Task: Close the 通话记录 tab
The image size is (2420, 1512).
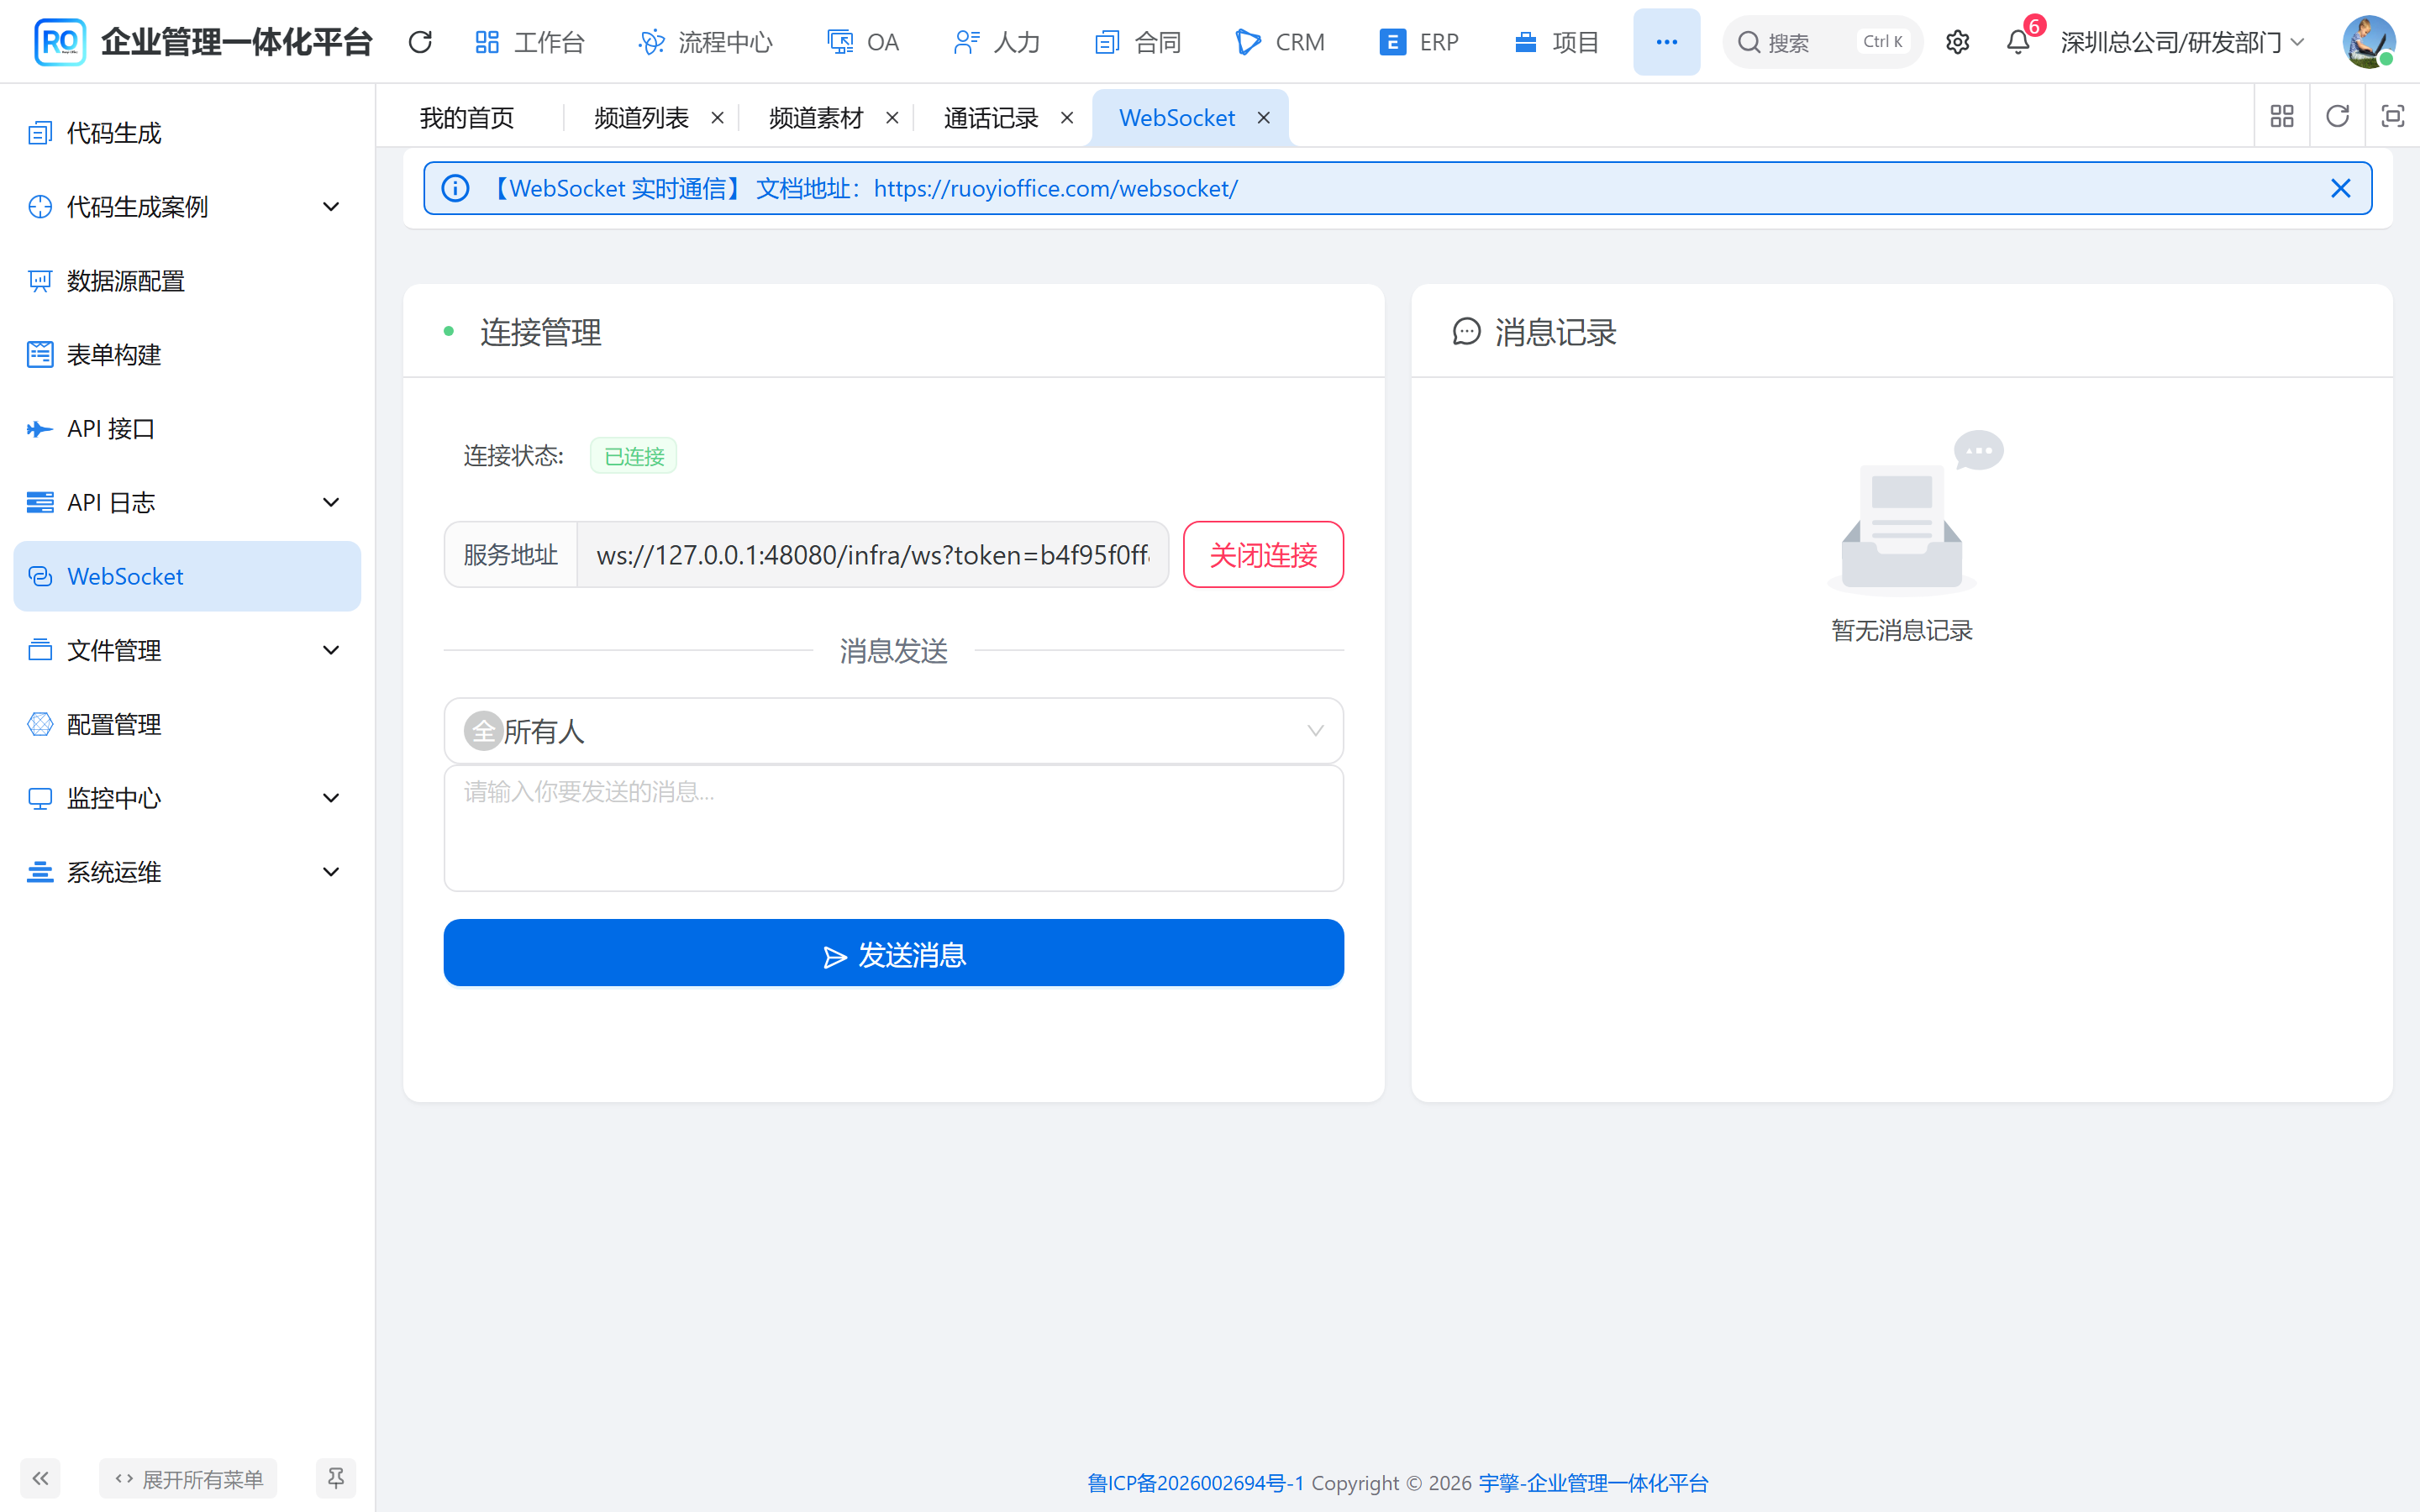Action: pos(1067,118)
